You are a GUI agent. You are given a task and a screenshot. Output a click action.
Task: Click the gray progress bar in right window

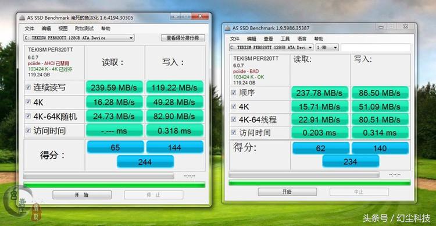point(304,174)
